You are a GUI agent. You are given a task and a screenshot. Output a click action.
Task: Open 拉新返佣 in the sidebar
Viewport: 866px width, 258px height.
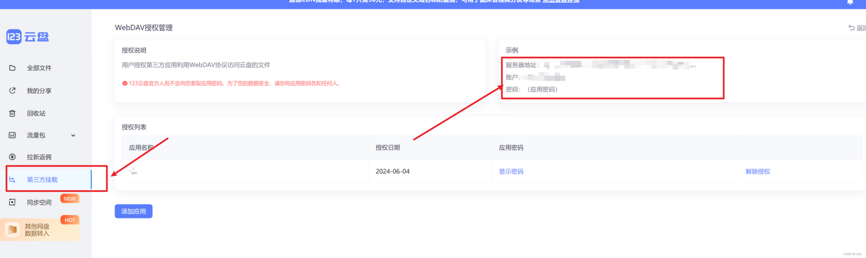coord(39,157)
